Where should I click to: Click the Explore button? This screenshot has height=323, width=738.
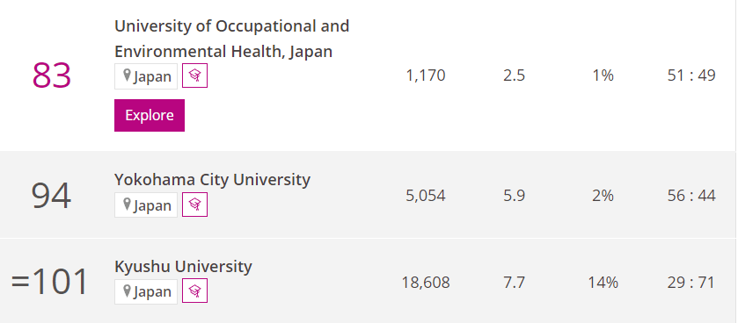tap(150, 115)
